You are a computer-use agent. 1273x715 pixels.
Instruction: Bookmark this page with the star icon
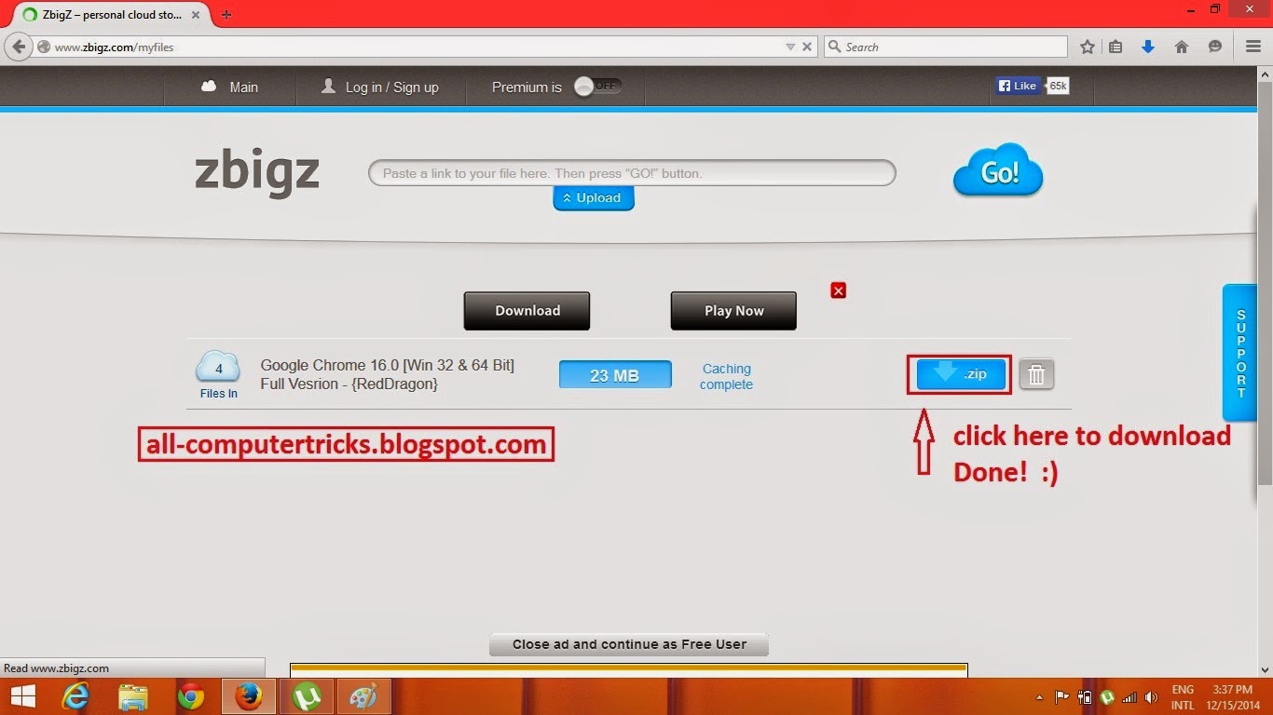click(1087, 47)
